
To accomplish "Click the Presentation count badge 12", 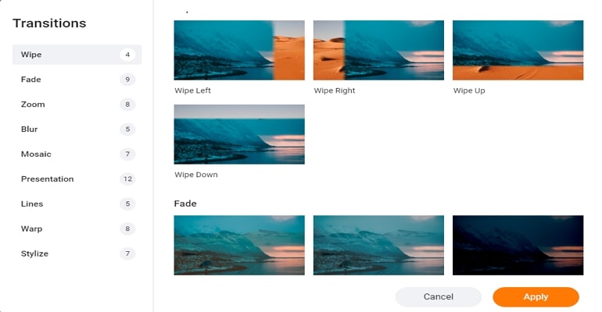I will pos(127,179).
